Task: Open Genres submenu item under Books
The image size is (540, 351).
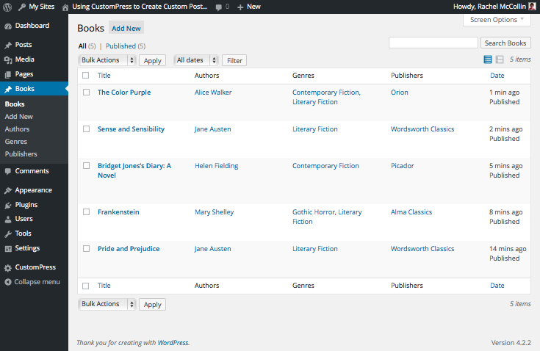Action: (x=16, y=141)
